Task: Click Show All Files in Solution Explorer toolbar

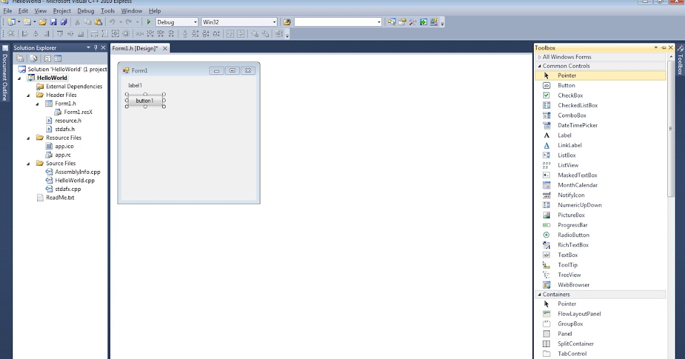Action: (x=34, y=58)
